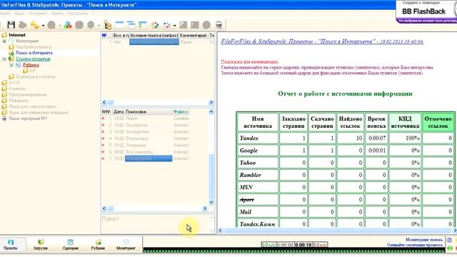The width and height of the screenshot is (457, 257).
Task: Open the Настройки menu
Action: [78, 14]
